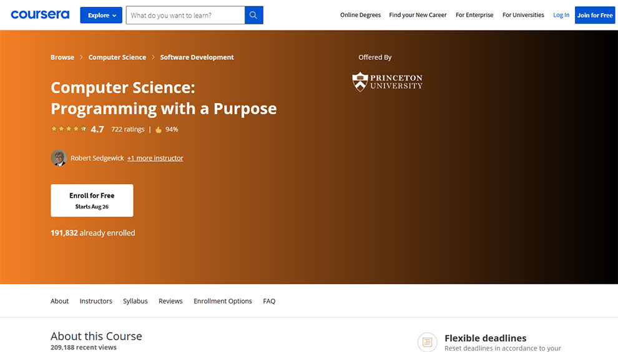This screenshot has height=352, width=618.
Task: Switch to the About tab
Action: (x=59, y=301)
